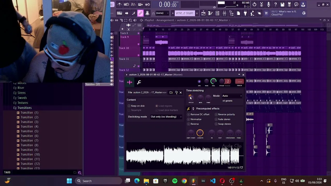Enable the Reverse option
The width and height of the screenshot is (331, 186).
pyautogui.click(x=193, y=124)
